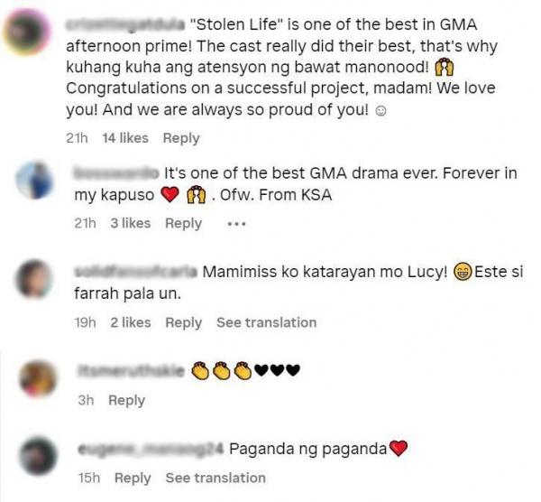View the 3 likes on the KSA comment
Screen dimensions: 541x502
[131, 224]
